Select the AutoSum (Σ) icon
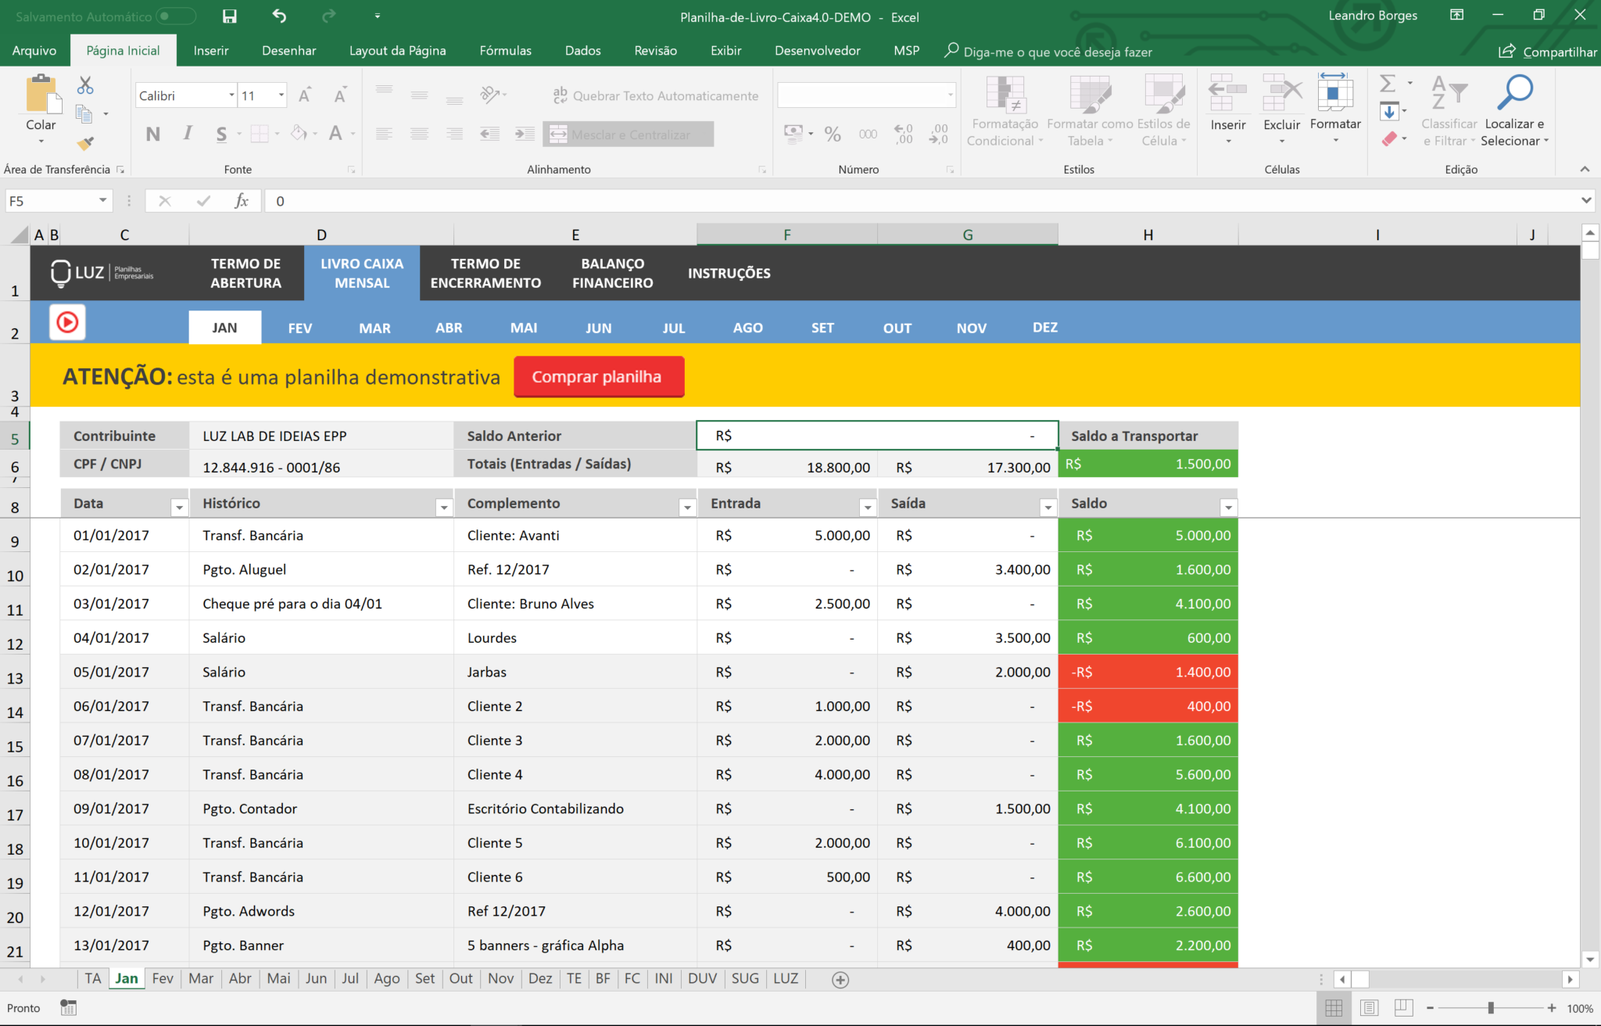 (1388, 82)
